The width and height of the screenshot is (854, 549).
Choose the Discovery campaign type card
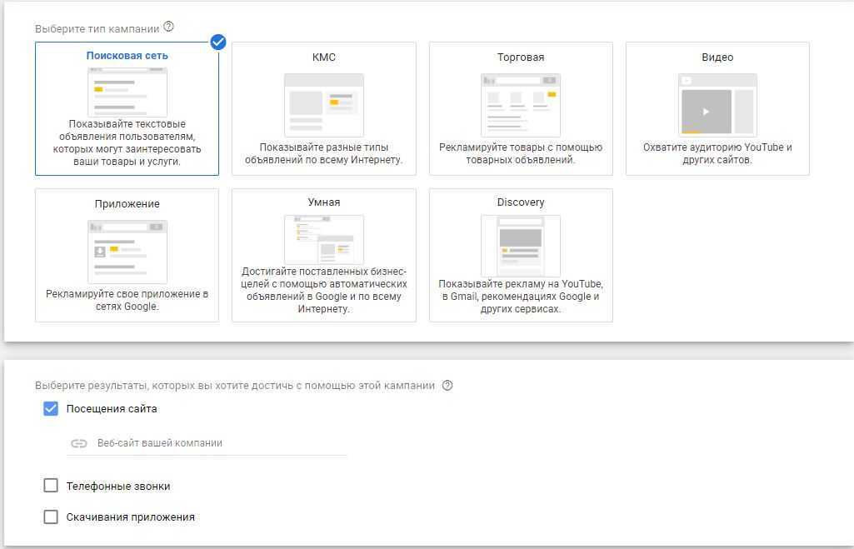520,255
